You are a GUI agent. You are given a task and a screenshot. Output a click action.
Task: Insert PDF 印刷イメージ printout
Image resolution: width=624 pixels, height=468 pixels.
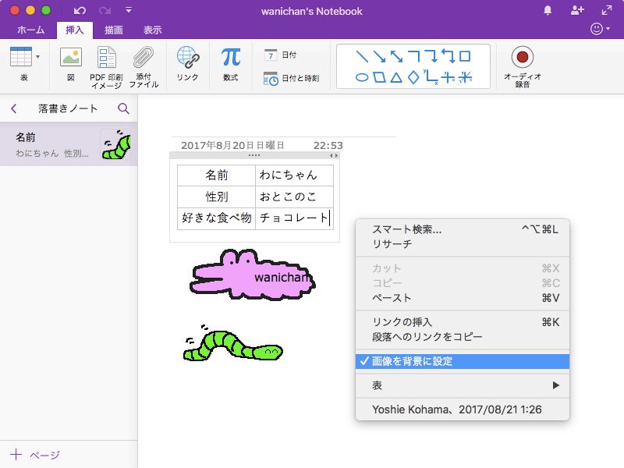click(106, 68)
